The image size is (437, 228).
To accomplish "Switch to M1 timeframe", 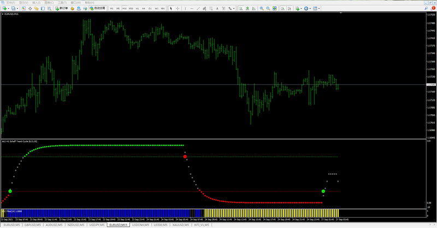I will pyautogui.click(x=112, y=9).
